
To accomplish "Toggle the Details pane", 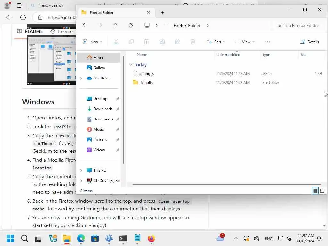I will [x=309, y=42].
